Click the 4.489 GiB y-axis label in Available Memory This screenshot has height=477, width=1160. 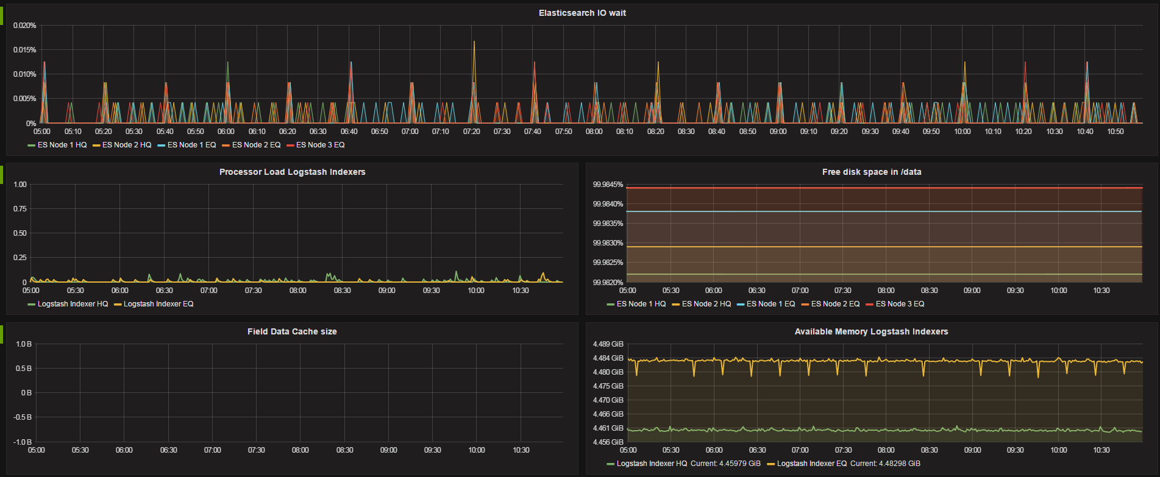pyautogui.click(x=608, y=344)
